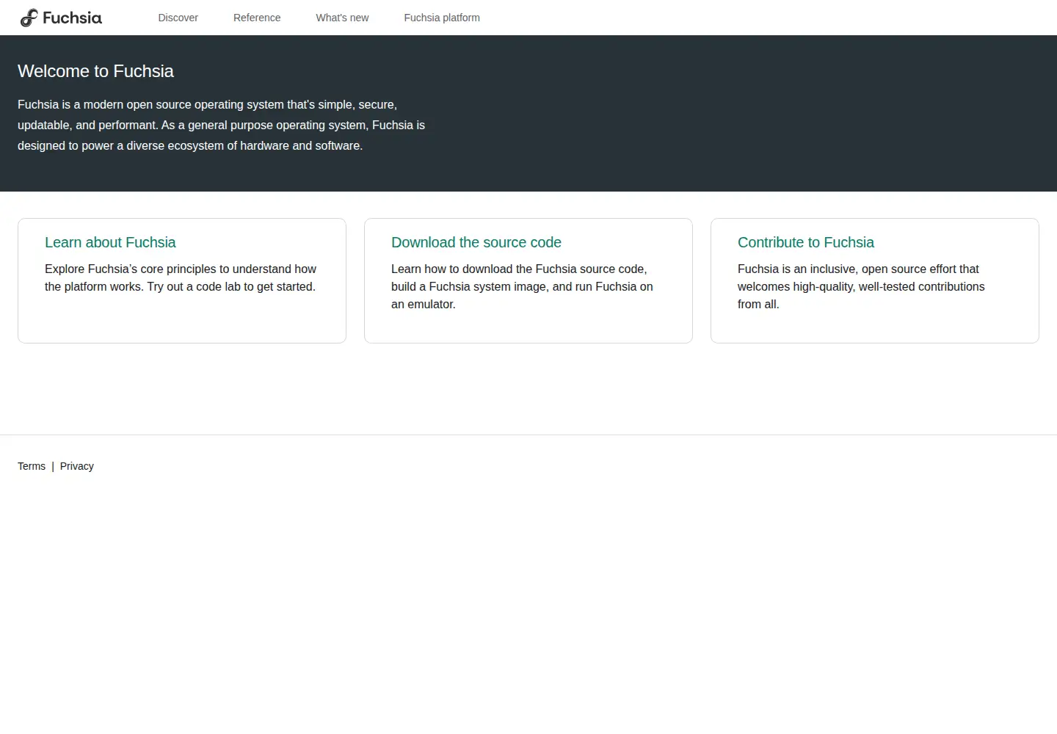
Task: Click the text starting 'Fuchsia is an inclusive, open source'
Action: click(861, 287)
